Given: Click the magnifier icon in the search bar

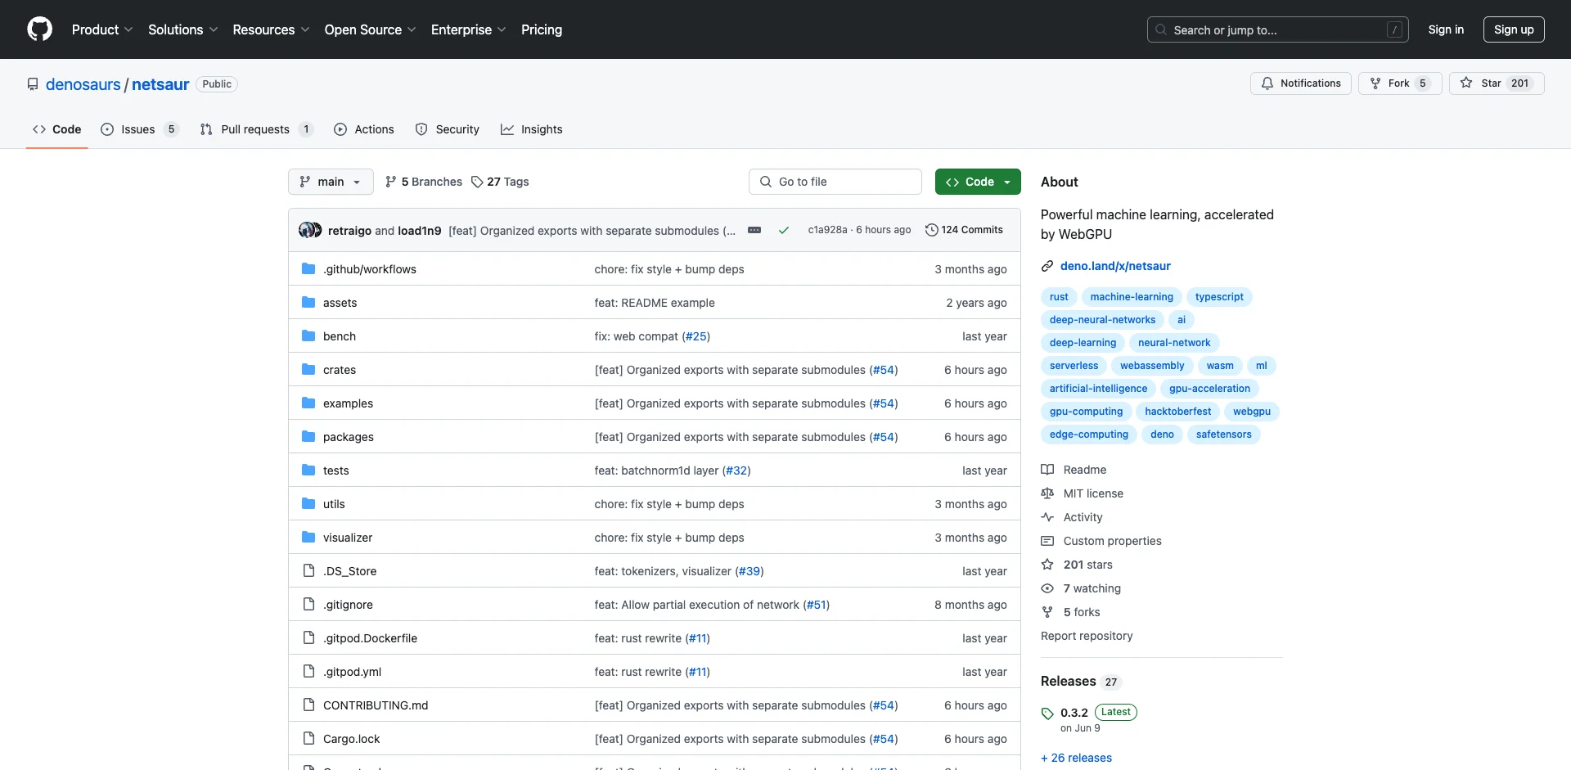Looking at the screenshot, I should [1161, 29].
